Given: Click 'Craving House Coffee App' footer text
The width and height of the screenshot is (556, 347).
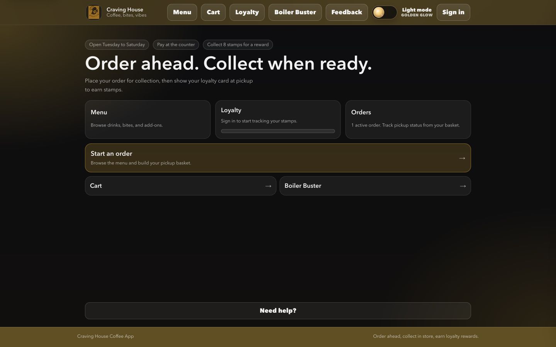Looking at the screenshot, I should coord(105,336).
